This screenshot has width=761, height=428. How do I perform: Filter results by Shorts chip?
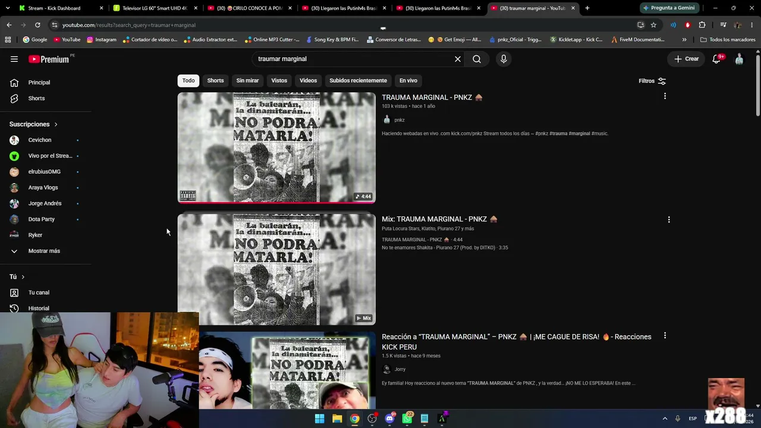click(216, 80)
